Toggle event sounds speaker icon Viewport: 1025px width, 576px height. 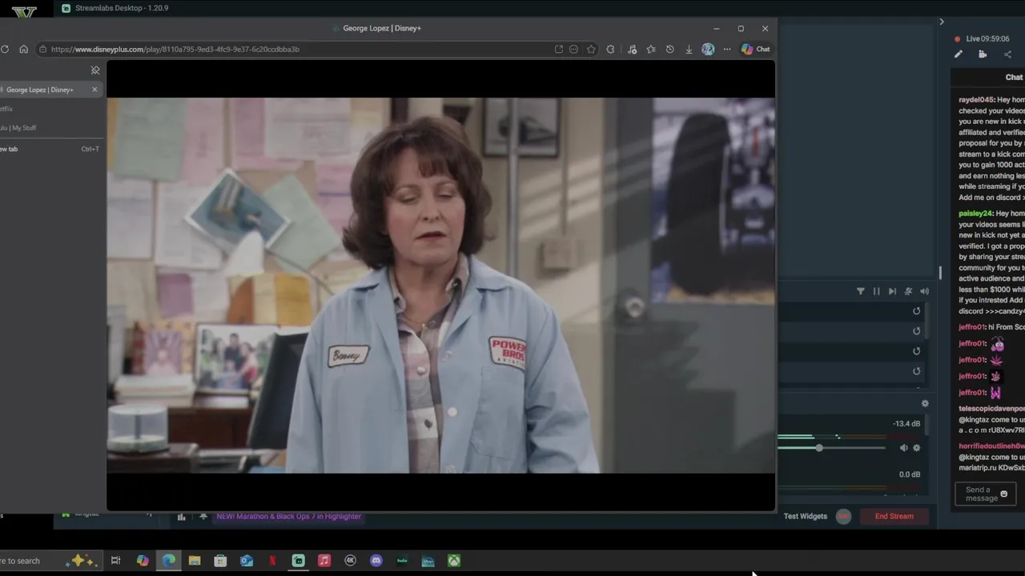(x=924, y=291)
